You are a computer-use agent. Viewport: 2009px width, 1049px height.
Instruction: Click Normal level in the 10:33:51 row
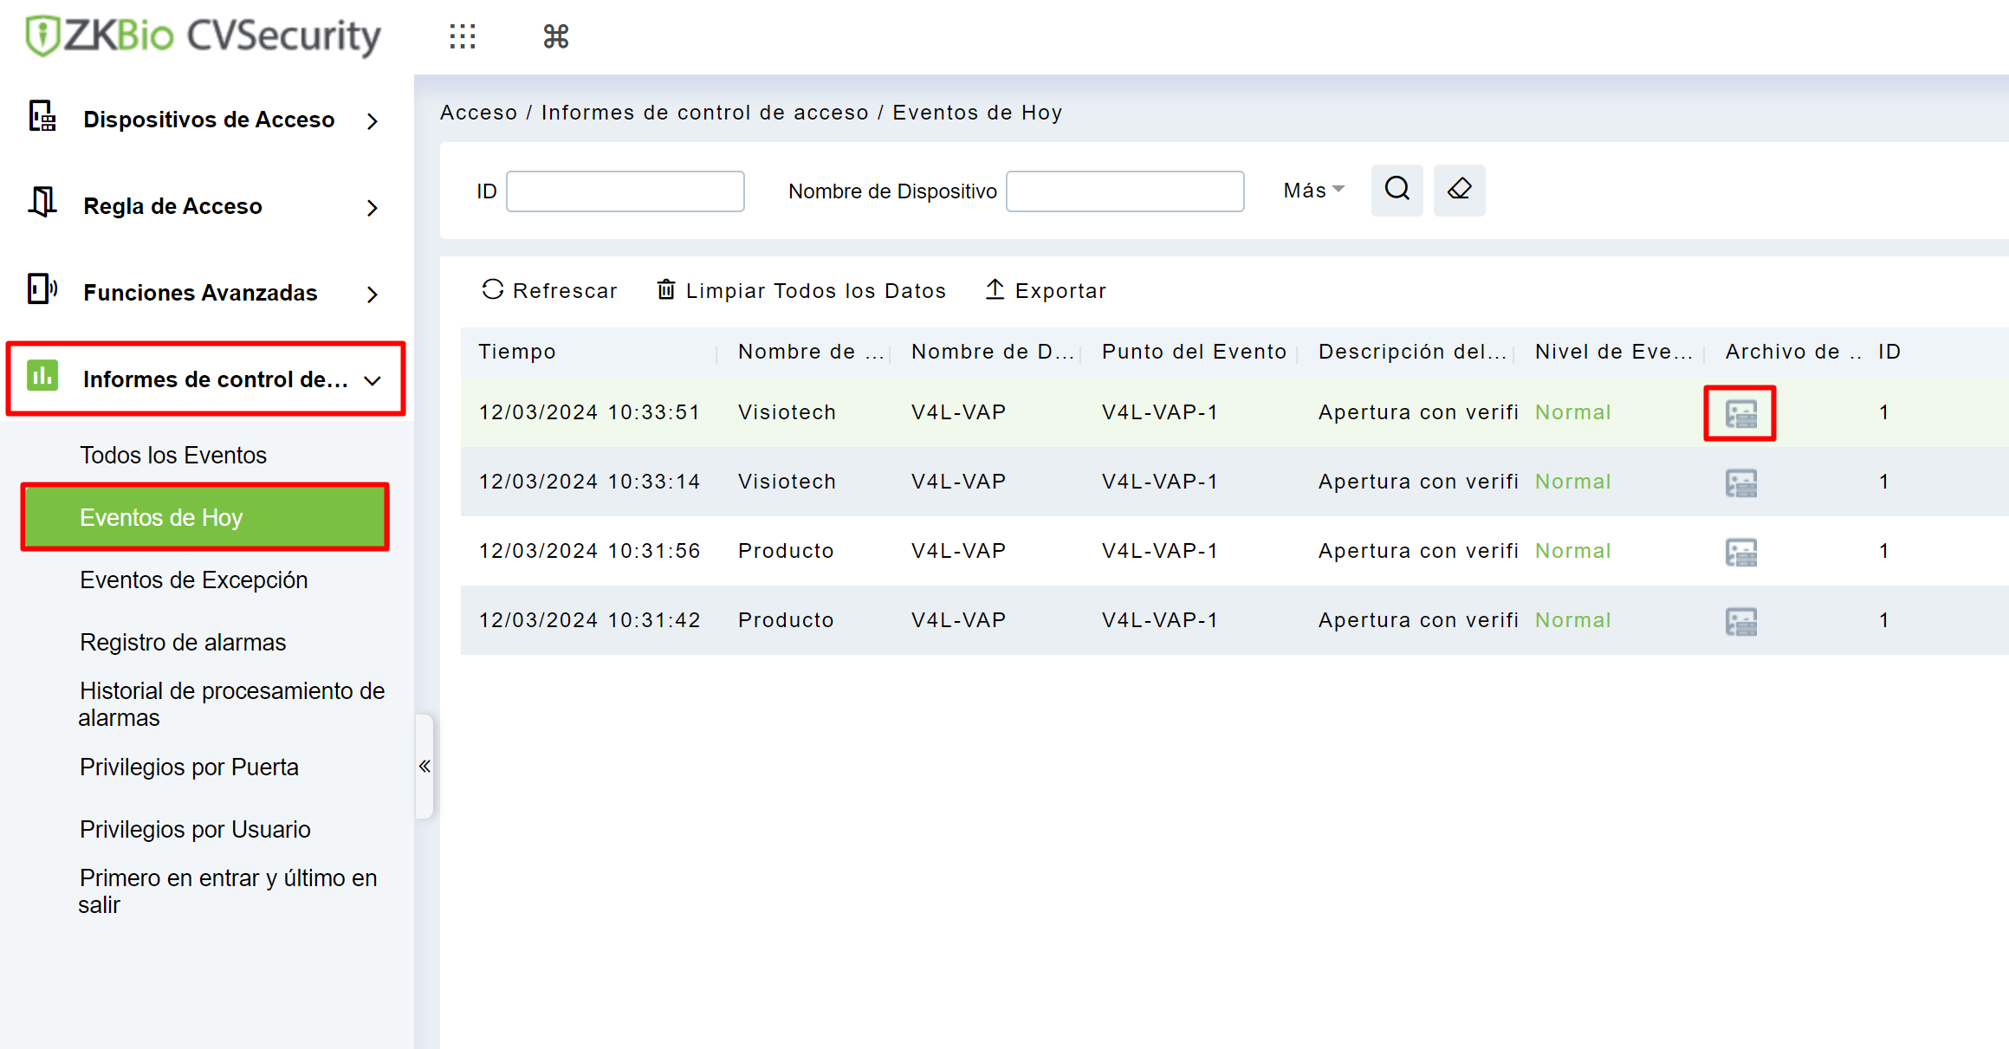pos(1573,412)
